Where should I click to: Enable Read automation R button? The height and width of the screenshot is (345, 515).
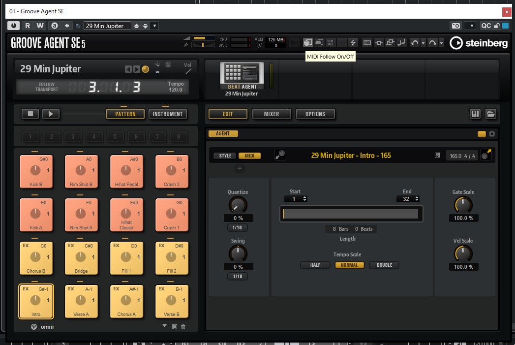pos(28,26)
